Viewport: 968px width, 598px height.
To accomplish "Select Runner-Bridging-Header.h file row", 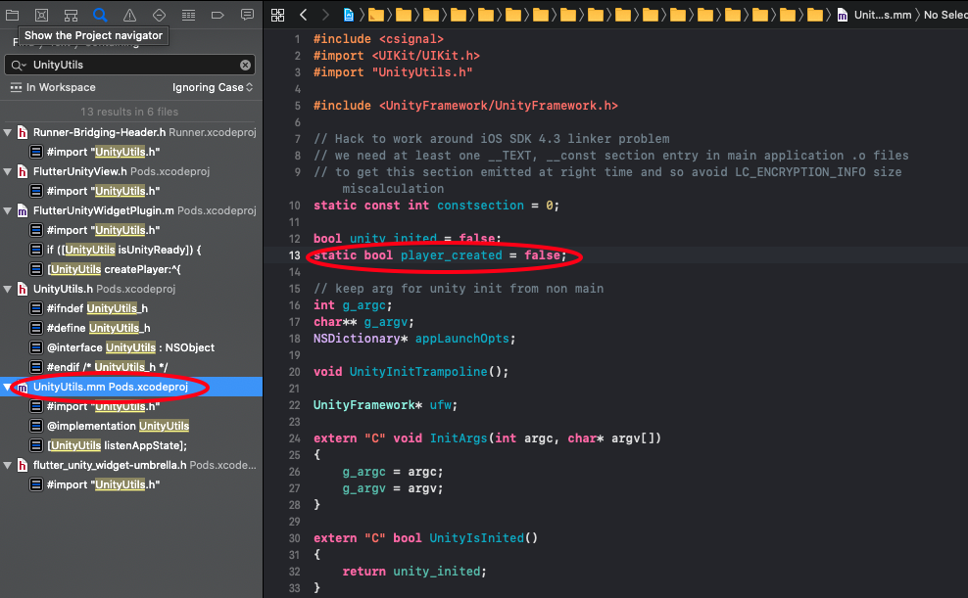I will click(x=131, y=132).
